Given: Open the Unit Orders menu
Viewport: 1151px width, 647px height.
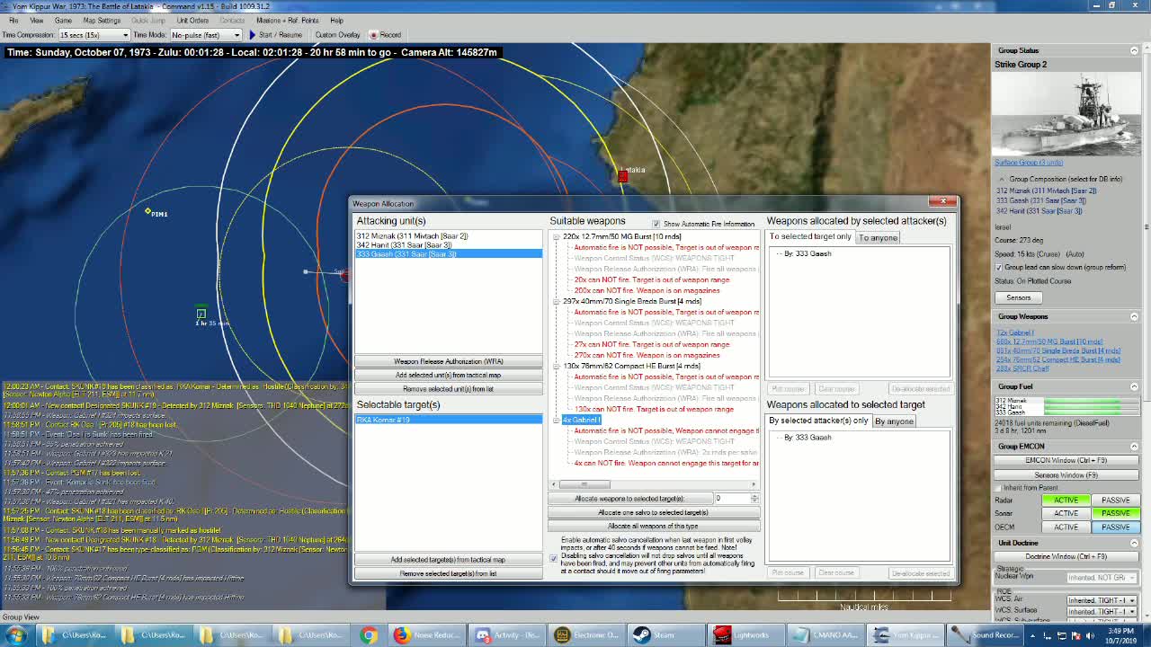Looking at the screenshot, I should [x=192, y=20].
